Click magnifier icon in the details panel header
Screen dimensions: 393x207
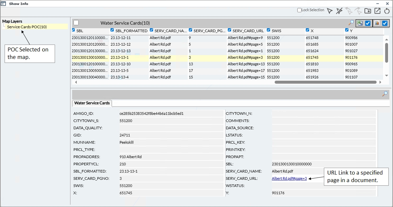point(385,94)
